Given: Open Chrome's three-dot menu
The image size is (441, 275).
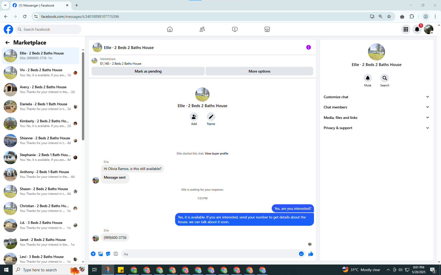Looking at the screenshot, I should [435, 16].
